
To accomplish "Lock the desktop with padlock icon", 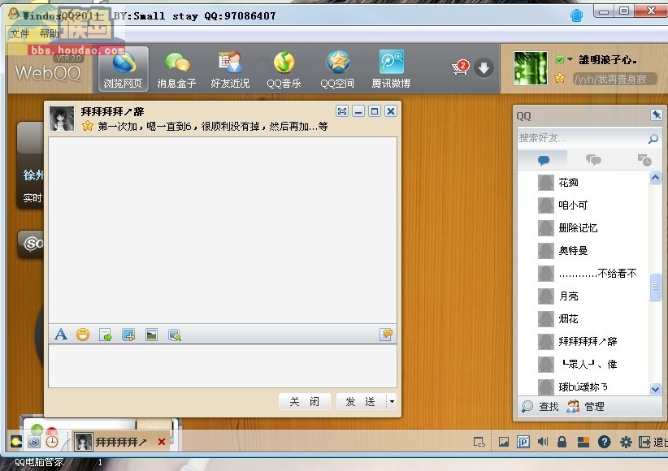I will point(562,442).
